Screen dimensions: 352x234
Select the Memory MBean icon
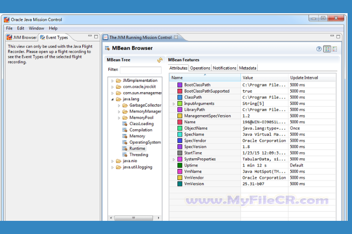[x=125, y=136]
